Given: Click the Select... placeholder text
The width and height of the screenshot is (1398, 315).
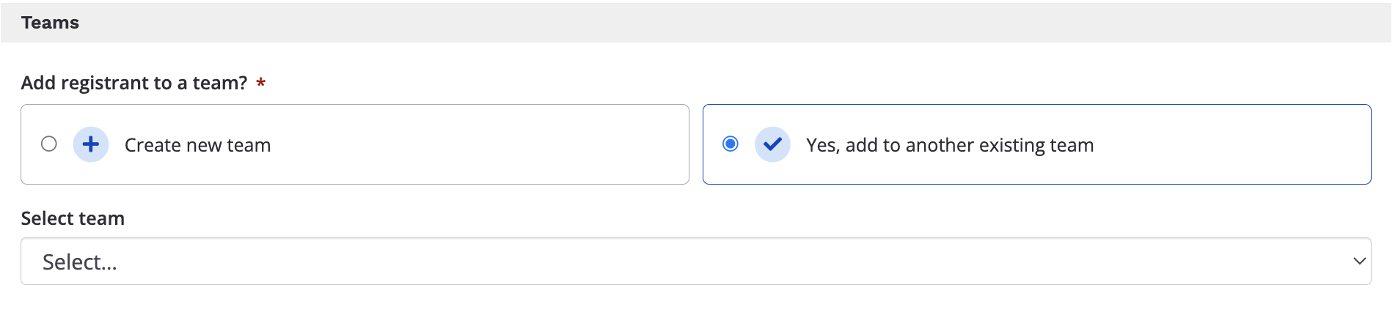Looking at the screenshot, I should click(x=80, y=262).
